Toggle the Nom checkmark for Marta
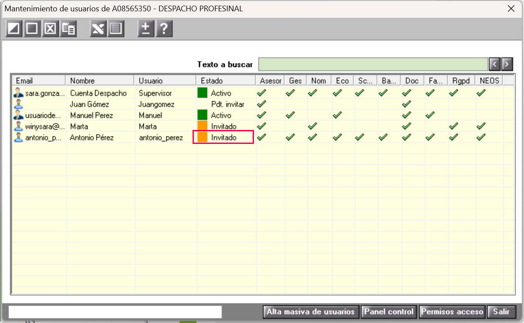This screenshot has width=524, height=323. pyautogui.click(x=313, y=127)
